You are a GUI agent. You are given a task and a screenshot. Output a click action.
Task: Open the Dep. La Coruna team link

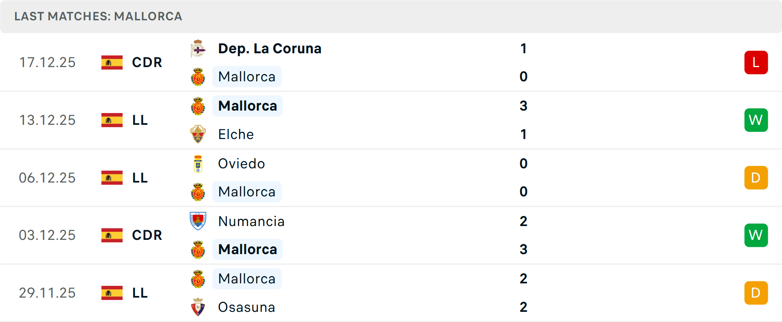(x=270, y=49)
